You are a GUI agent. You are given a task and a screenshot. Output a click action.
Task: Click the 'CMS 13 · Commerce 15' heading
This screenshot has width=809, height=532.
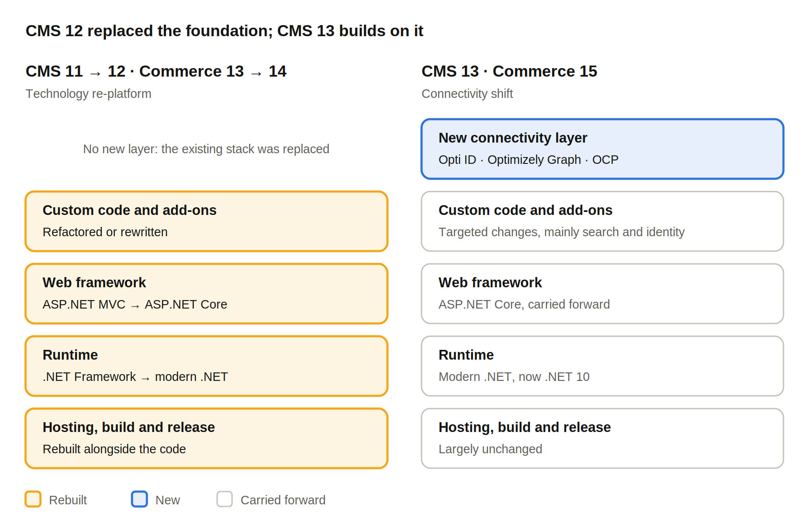(509, 72)
